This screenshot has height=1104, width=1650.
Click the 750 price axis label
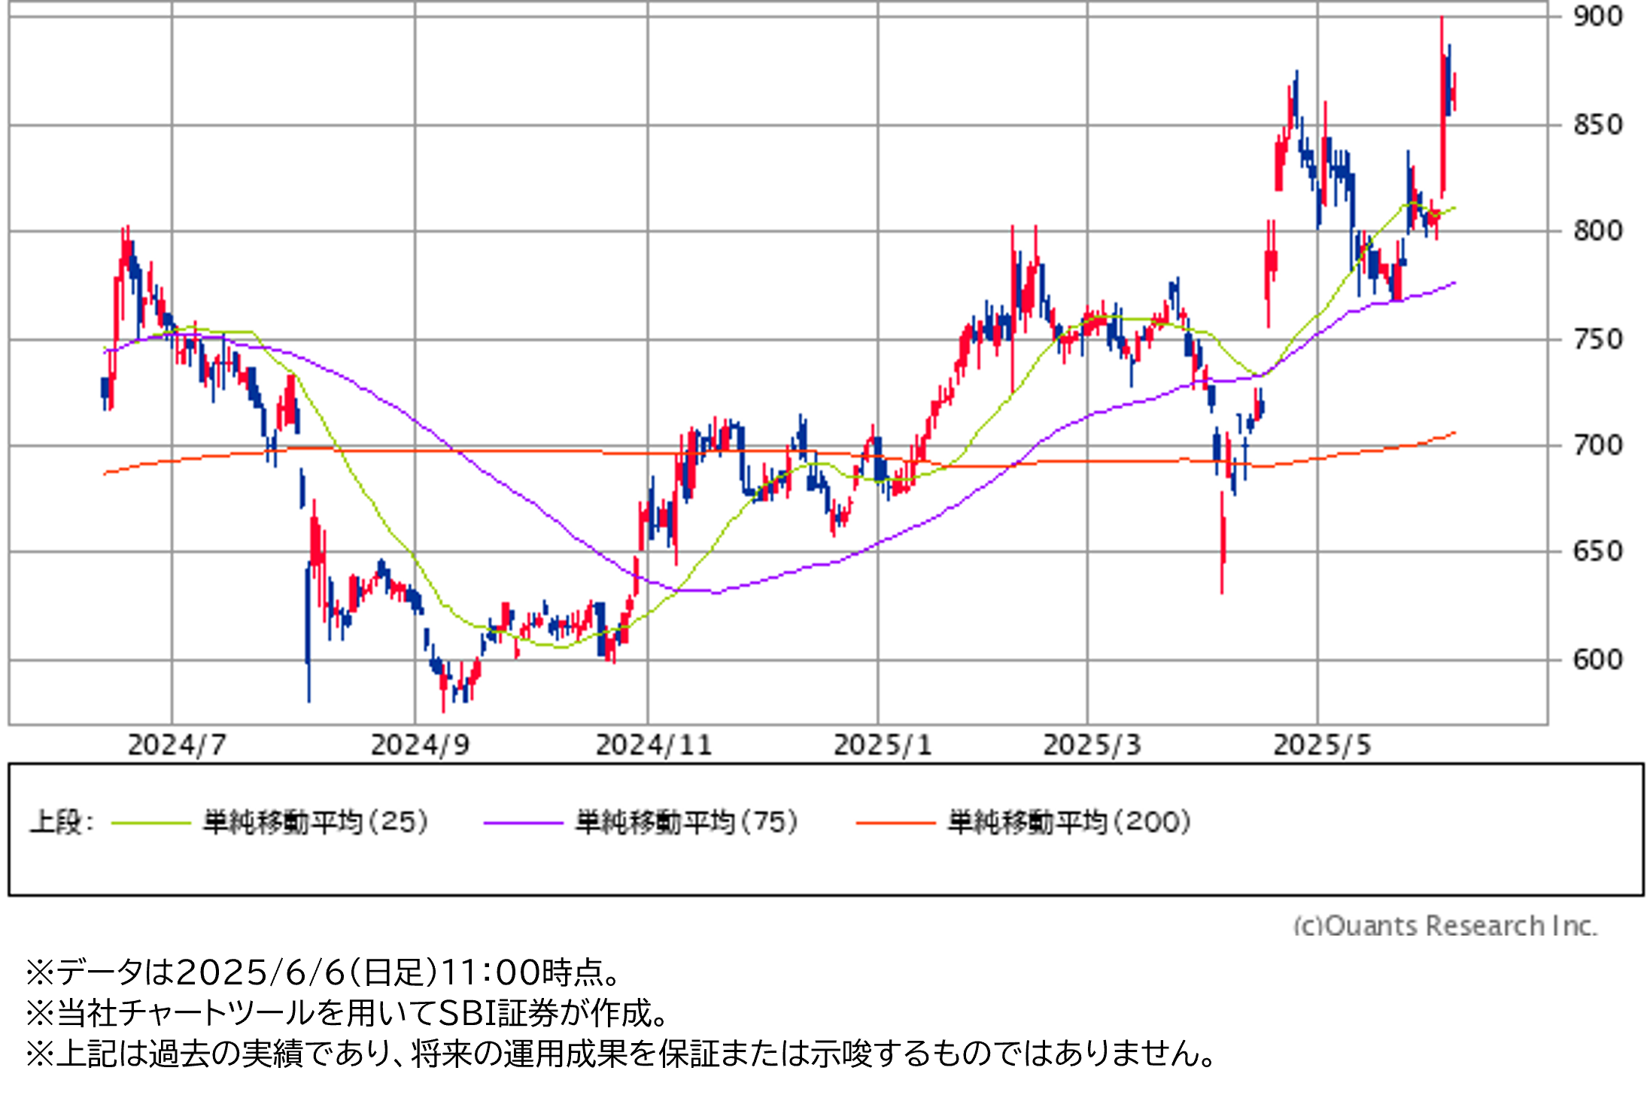point(1597,339)
